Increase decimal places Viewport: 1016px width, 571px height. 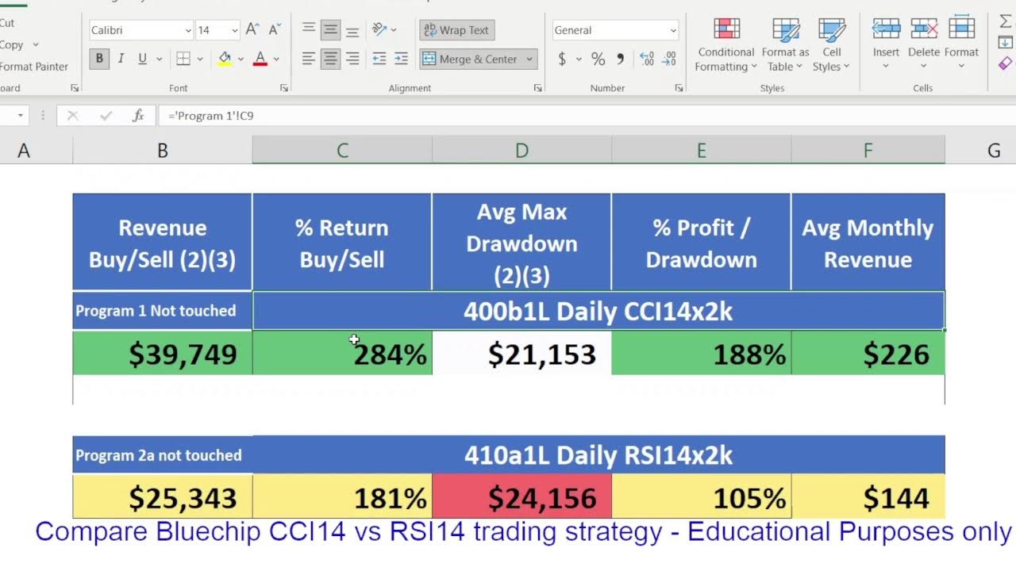tap(647, 59)
